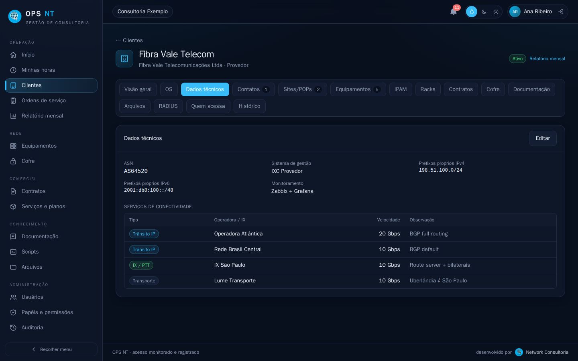
Task: Select the Lume Transporte table row
Action: (340, 281)
